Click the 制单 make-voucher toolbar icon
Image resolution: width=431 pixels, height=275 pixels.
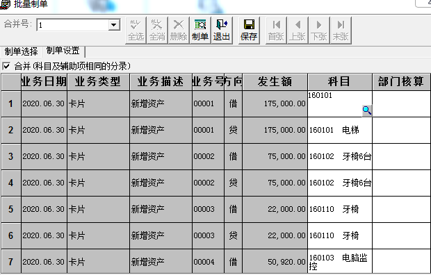point(200,31)
